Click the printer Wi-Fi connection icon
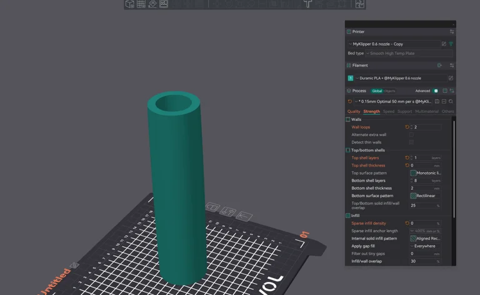480x295 pixels. coord(451,44)
